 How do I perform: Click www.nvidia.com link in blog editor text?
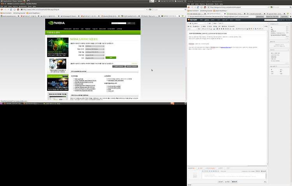tap(226, 47)
